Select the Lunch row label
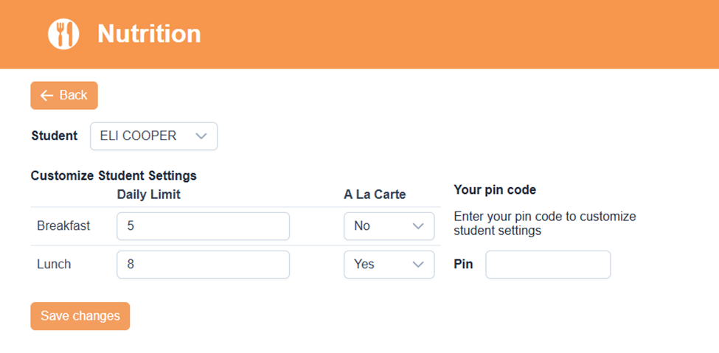 (x=53, y=265)
